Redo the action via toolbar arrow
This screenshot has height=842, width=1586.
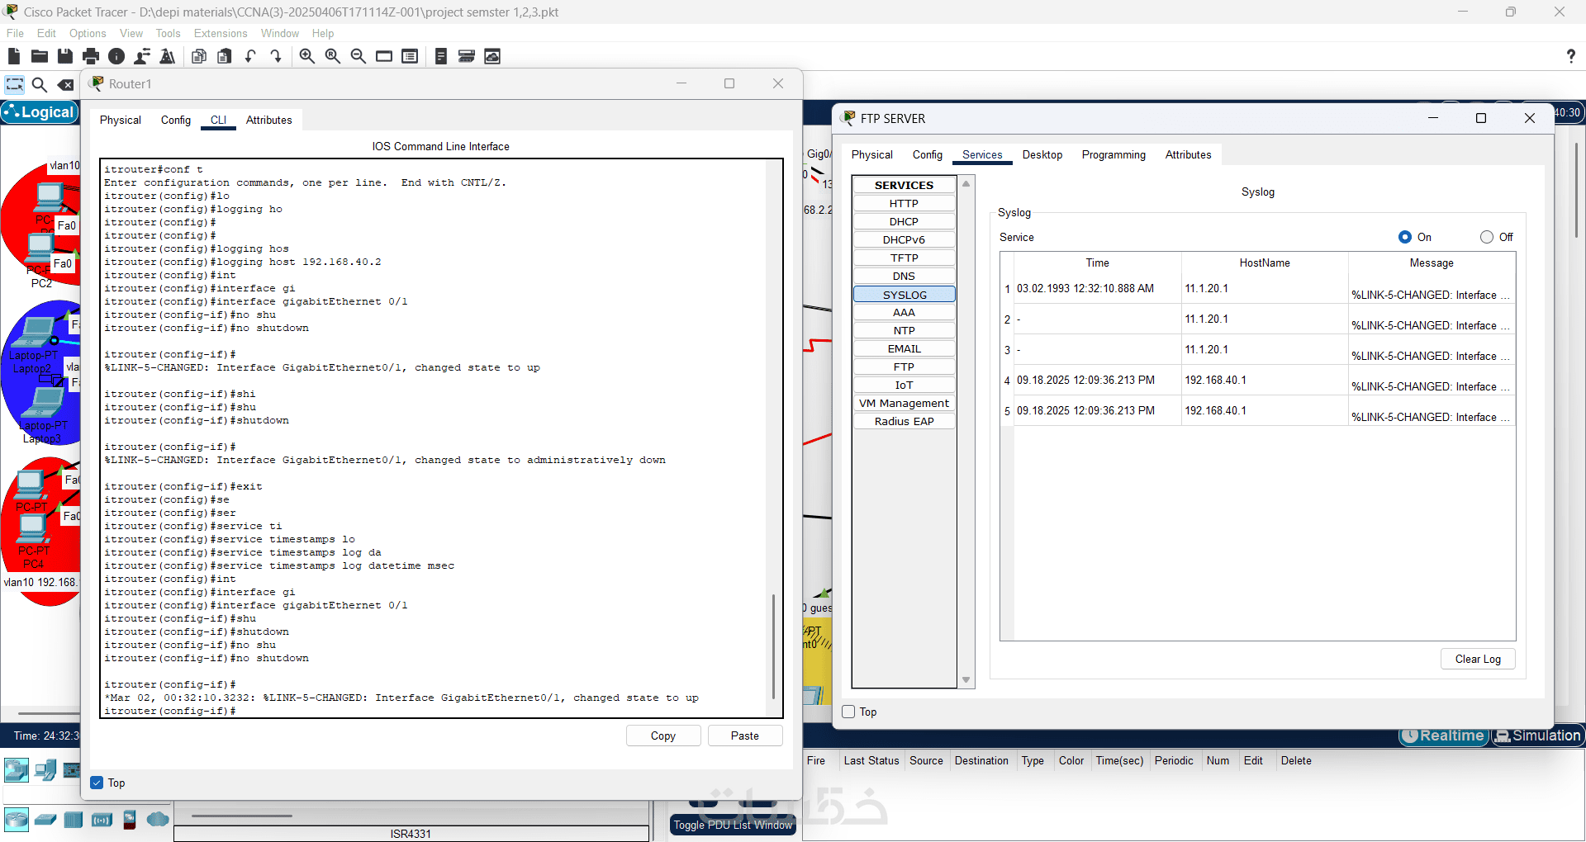point(276,56)
